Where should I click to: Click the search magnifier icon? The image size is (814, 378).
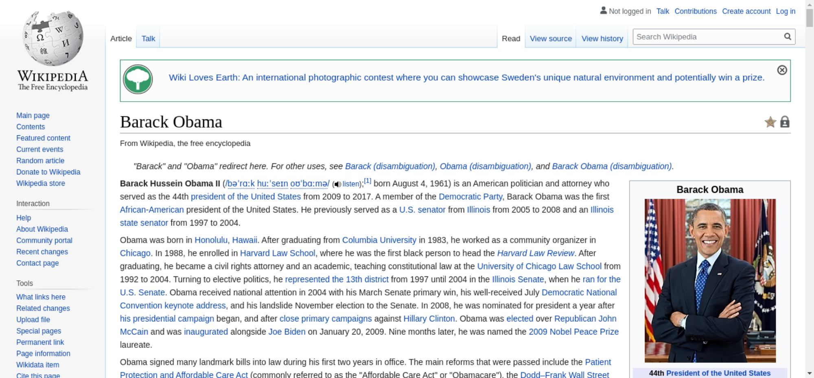tap(788, 37)
